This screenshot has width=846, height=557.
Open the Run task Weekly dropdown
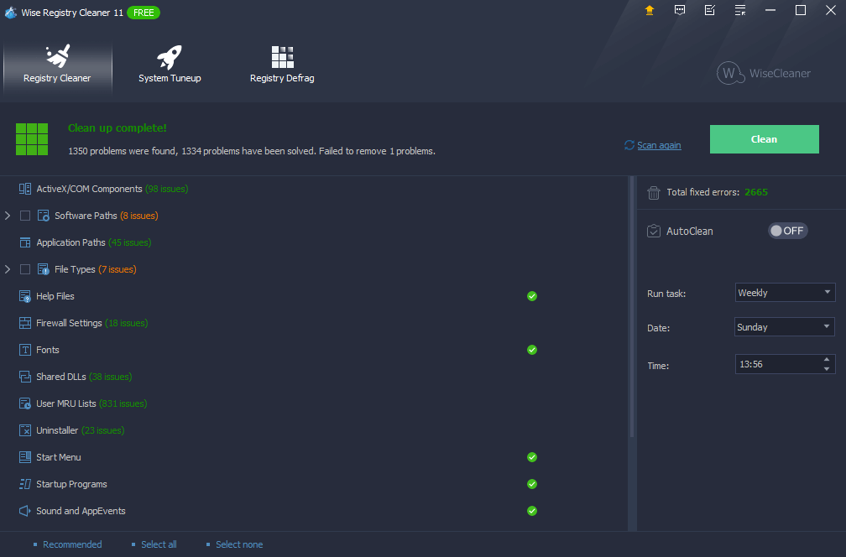(784, 293)
